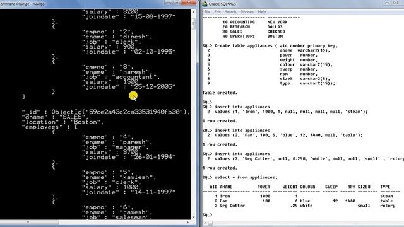Click the last SQL> prompt line
Screen dimensions: 404x227
(x=208, y=215)
